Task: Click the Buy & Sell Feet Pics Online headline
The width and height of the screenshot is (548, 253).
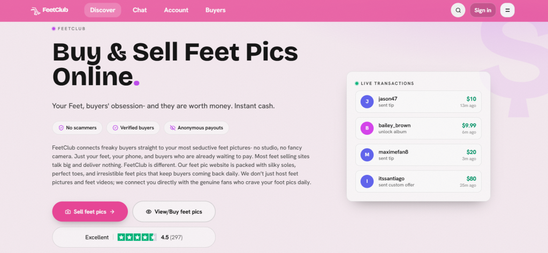Action: tap(175, 65)
